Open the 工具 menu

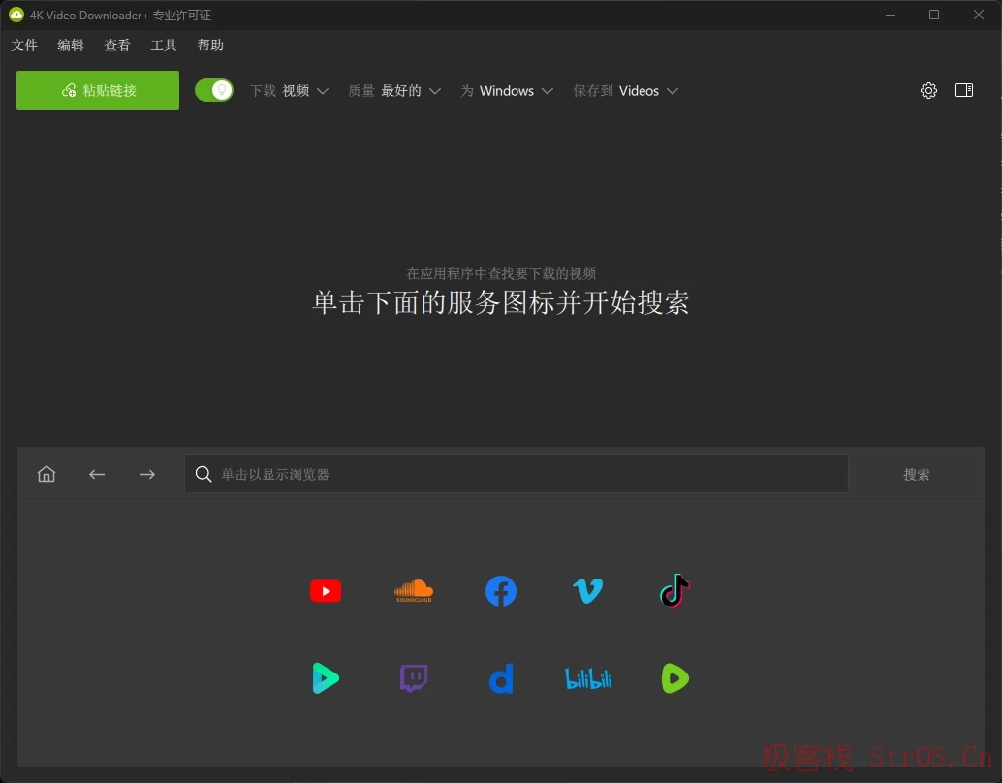click(164, 46)
